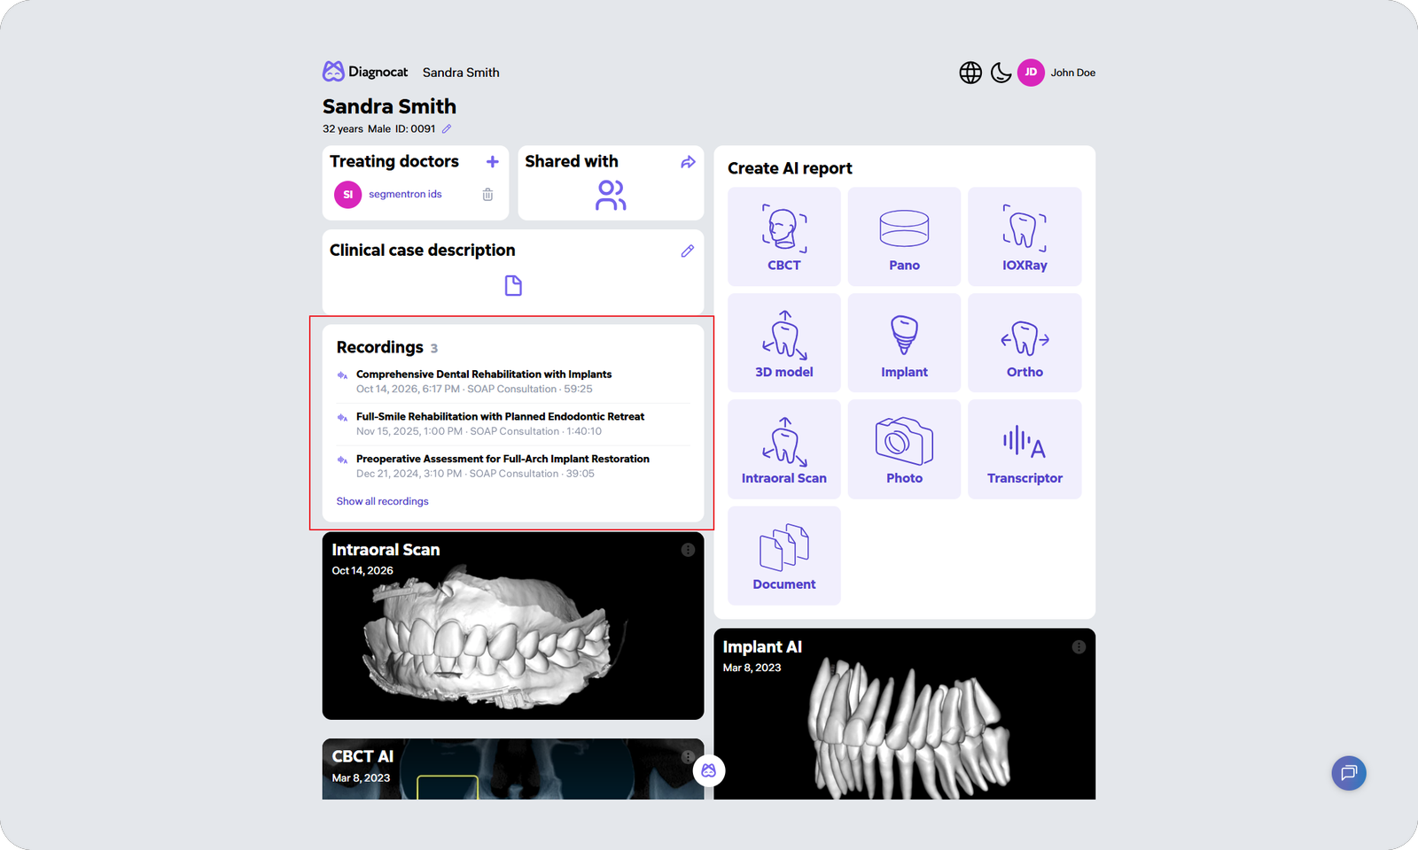Launch the Transcriptor tool
This screenshot has height=850, width=1418.
click(1025, 449)
